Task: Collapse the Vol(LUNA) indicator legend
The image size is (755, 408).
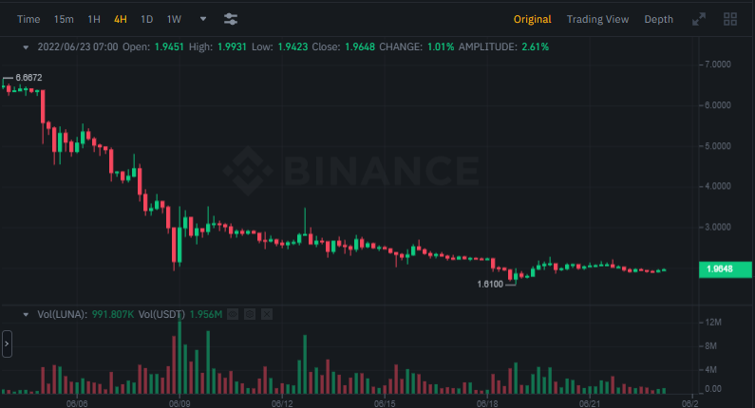Action: tap(26, 313)
